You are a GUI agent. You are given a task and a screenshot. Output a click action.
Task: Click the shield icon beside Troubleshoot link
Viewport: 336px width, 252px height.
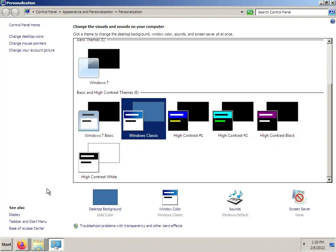click(76, 226)
